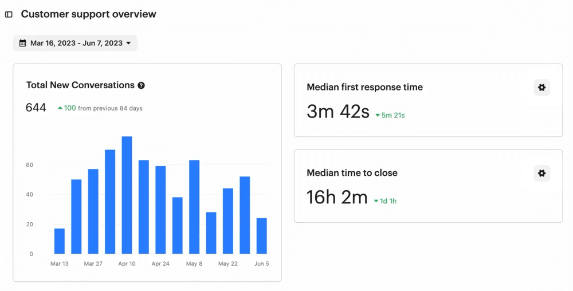The image size is (573, 291).
Task: Click green down arrow beside 5m 21s
Action: (x=378, y=116)
